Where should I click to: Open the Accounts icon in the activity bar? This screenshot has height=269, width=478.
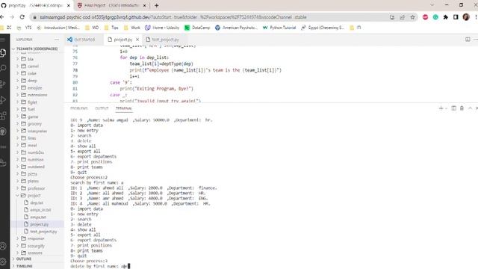click(x=3, y=246)
